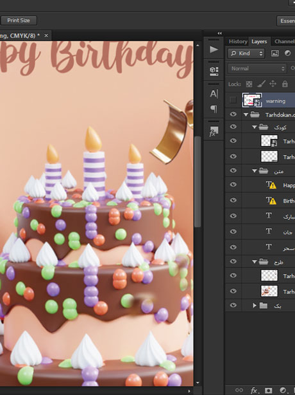Open the Paragraph panel icon
295x395 pixels.
(214, 109)
